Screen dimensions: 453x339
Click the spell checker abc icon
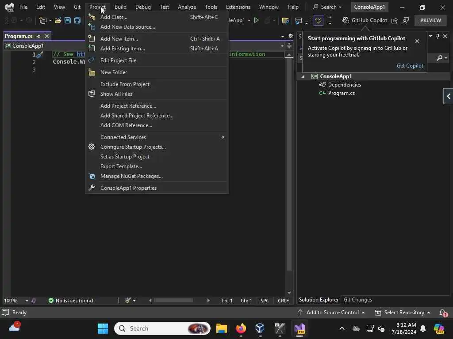coord(318,20)
